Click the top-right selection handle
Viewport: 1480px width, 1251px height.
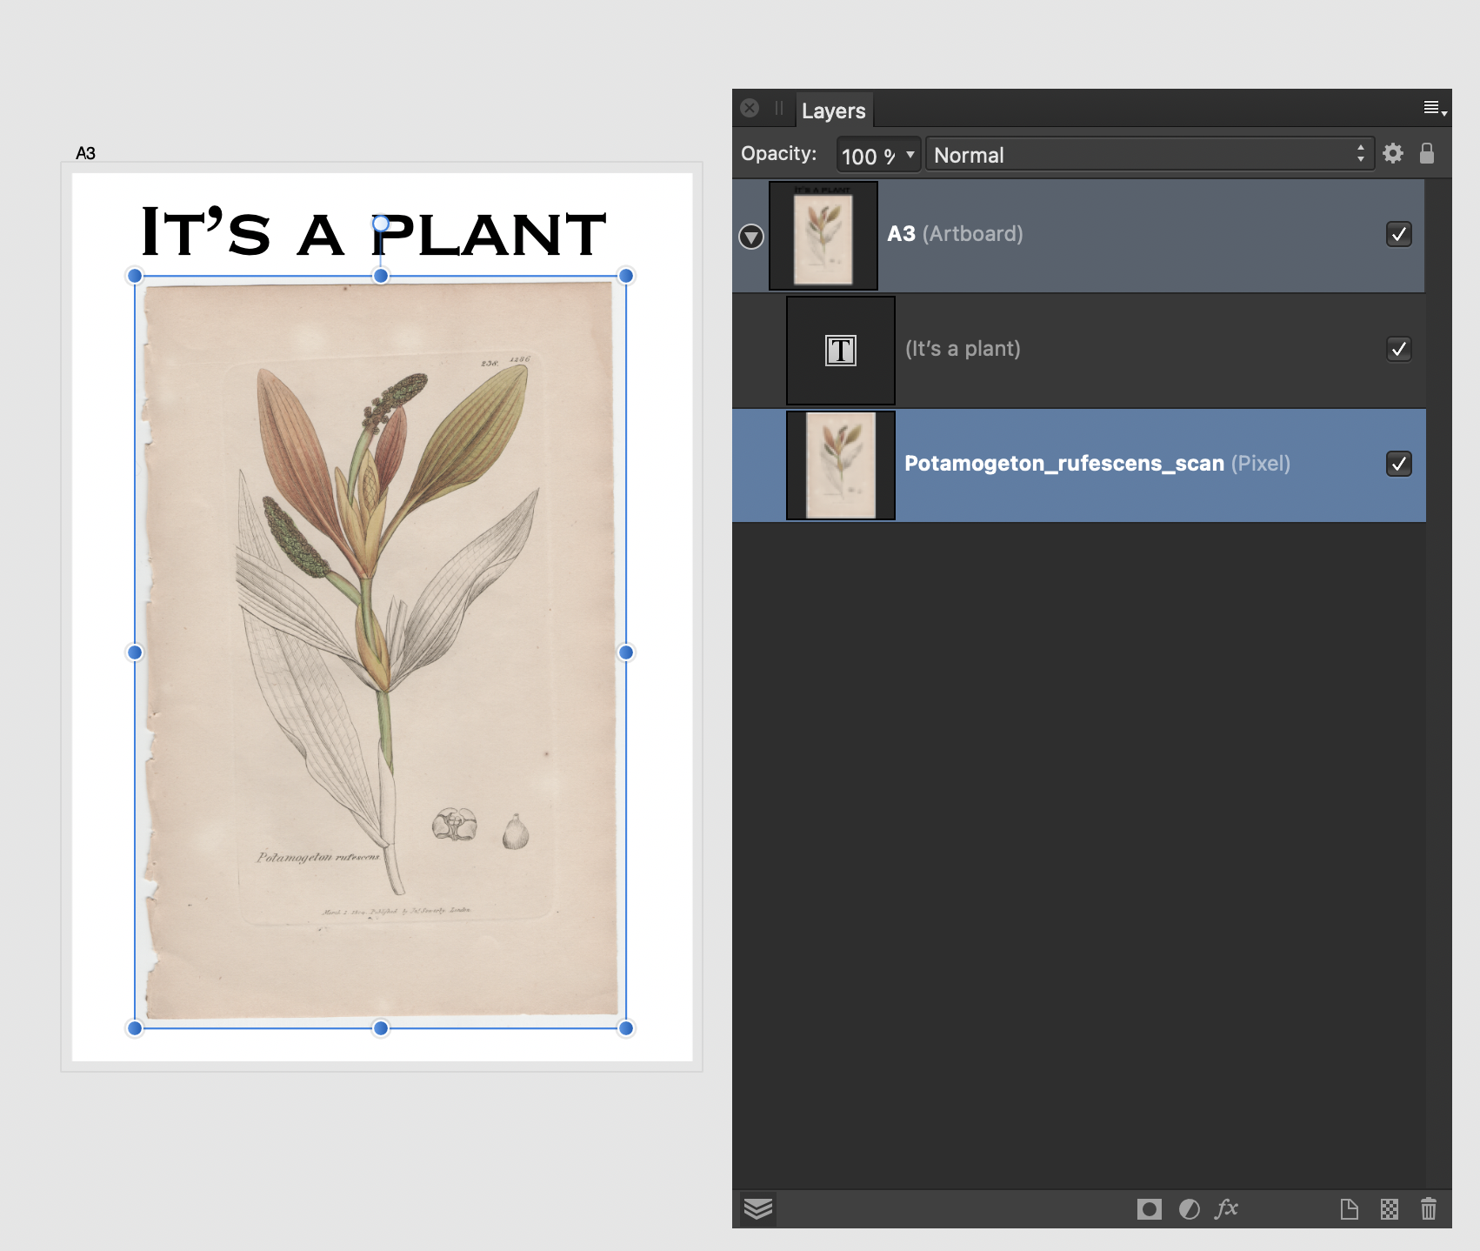[x=626, y=276]
